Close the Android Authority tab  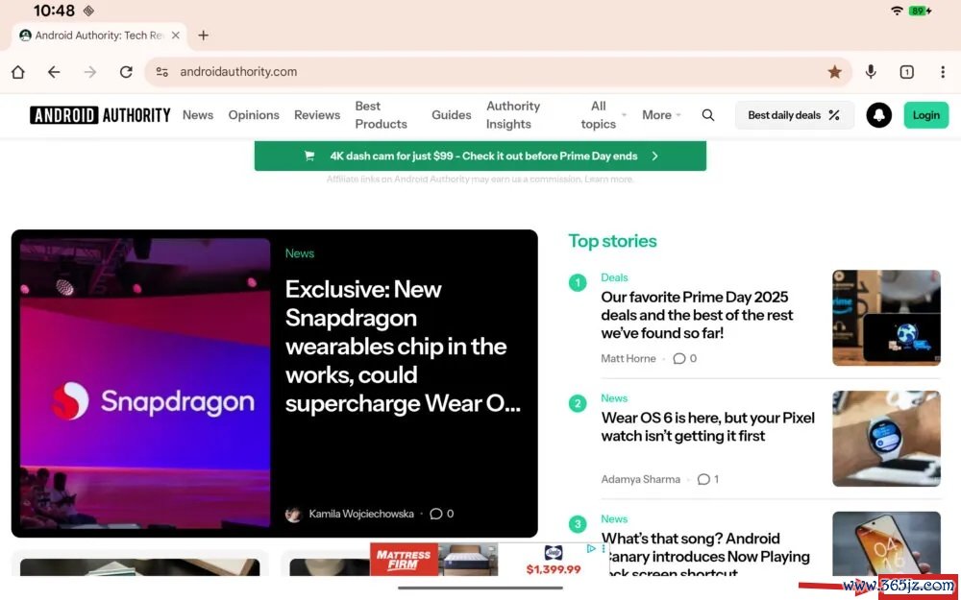point(175,36)
